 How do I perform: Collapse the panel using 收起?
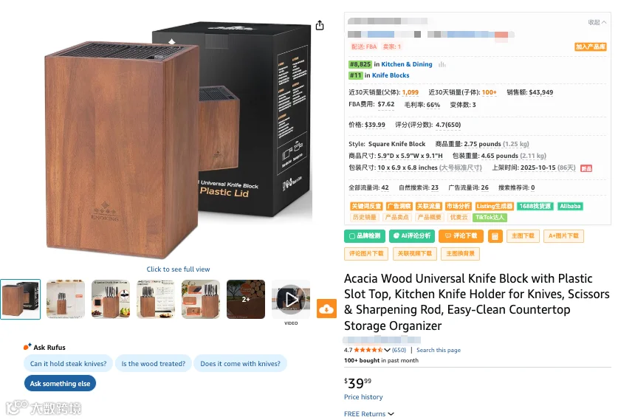[x=597, y=22]
